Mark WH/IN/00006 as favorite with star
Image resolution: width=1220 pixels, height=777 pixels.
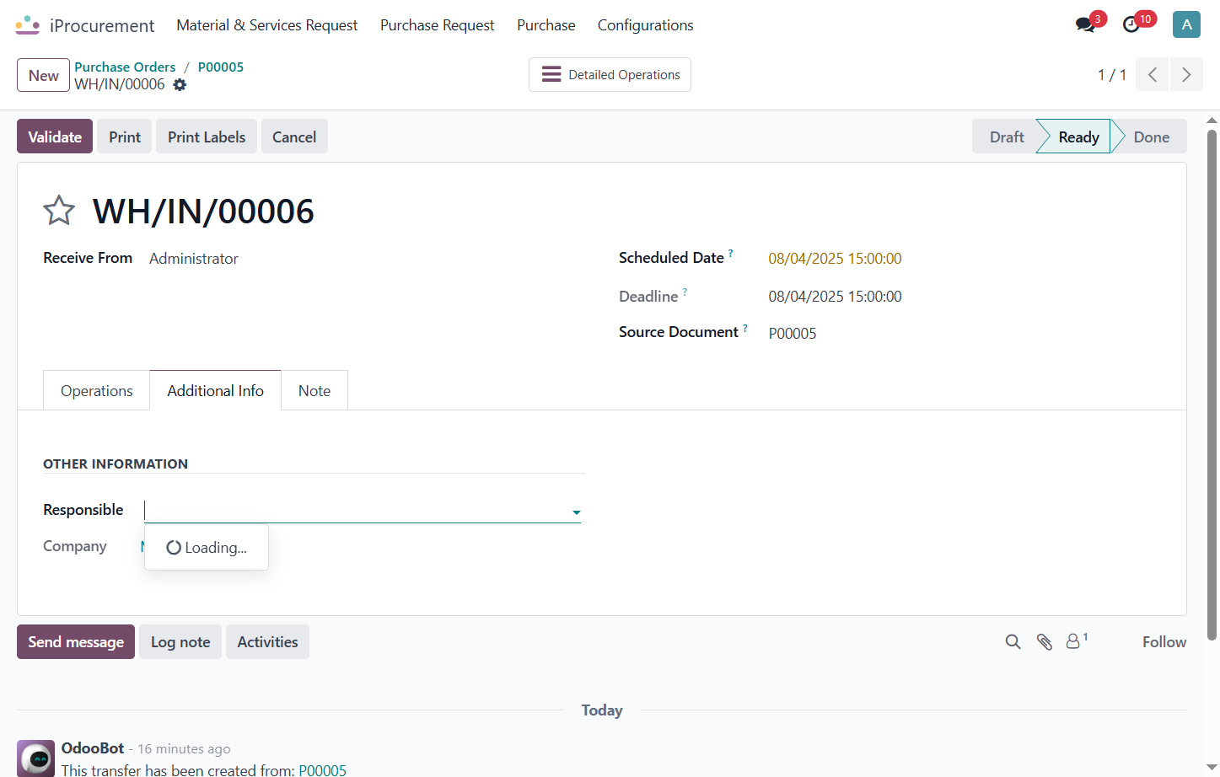pyautogui.click(x=59, y=211)
